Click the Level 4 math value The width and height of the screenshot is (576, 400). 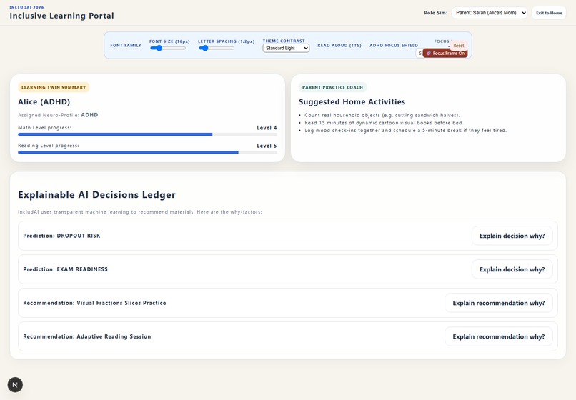pos(267,128)
